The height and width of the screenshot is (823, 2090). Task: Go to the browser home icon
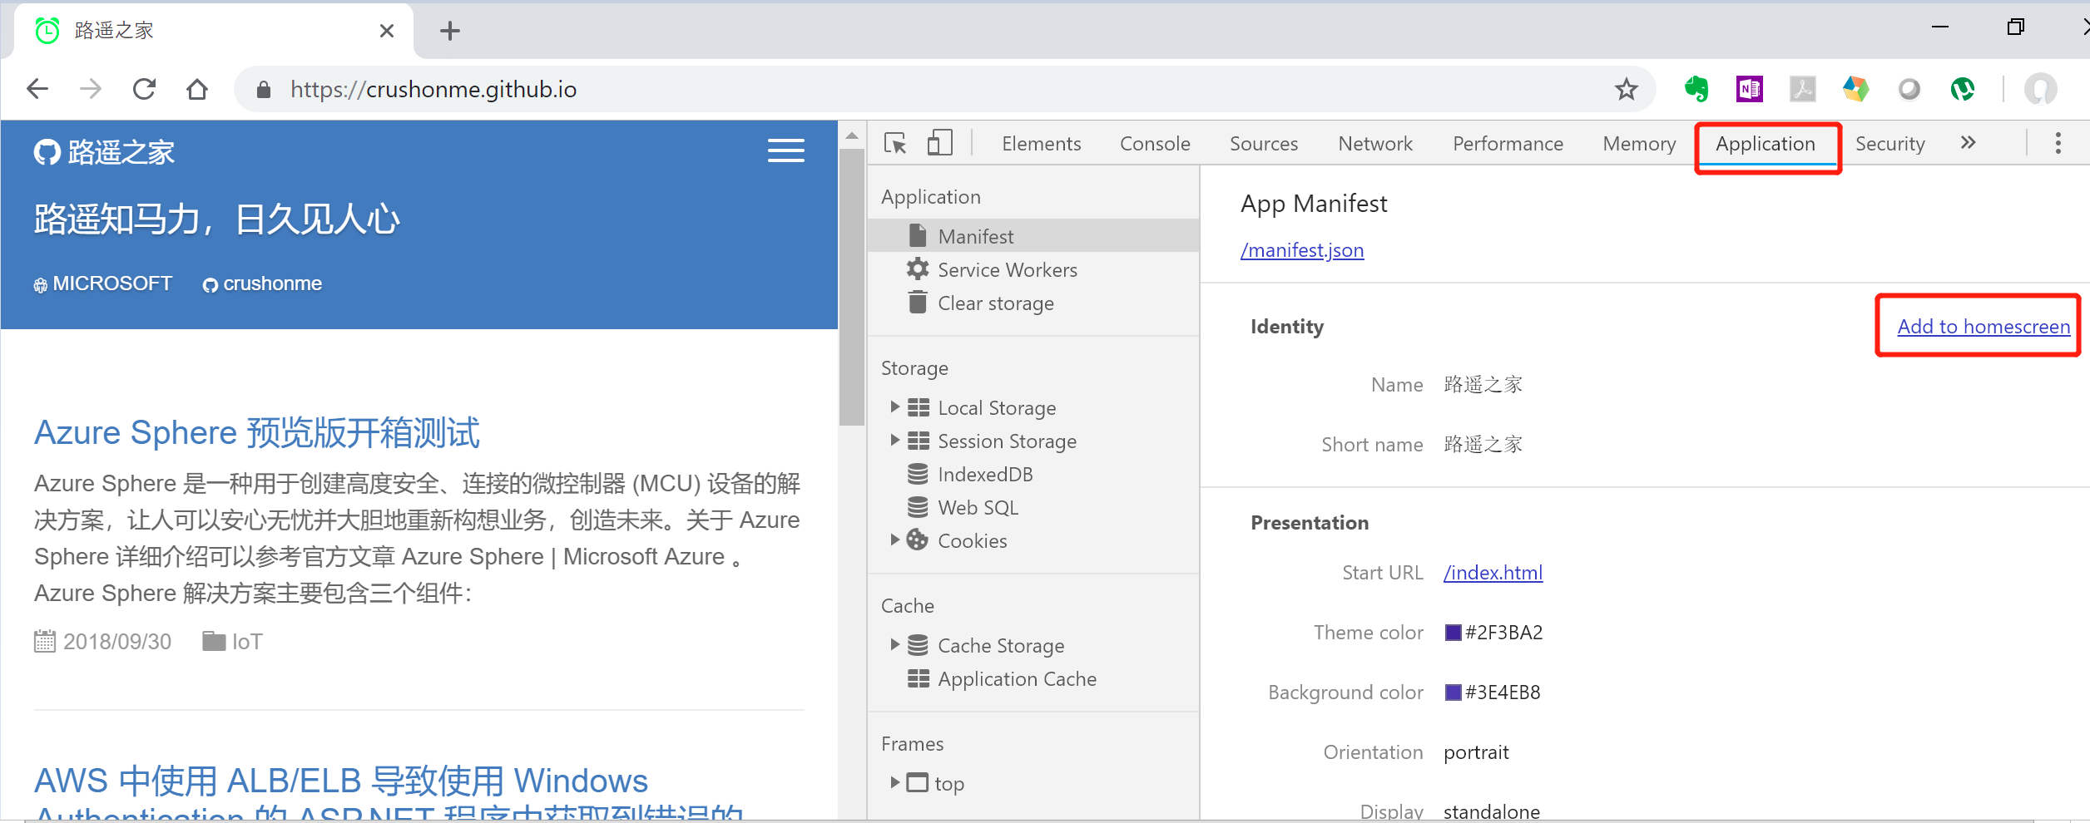pyautogui.click(x=197, y=89)
